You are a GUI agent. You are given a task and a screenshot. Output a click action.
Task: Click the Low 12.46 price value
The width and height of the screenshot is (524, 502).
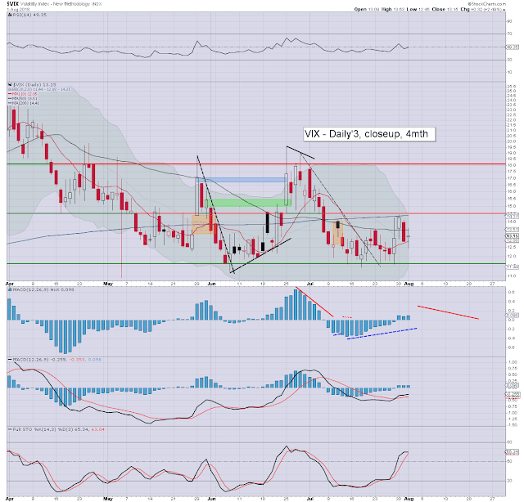pyautogui.click(x=418, y=9)
